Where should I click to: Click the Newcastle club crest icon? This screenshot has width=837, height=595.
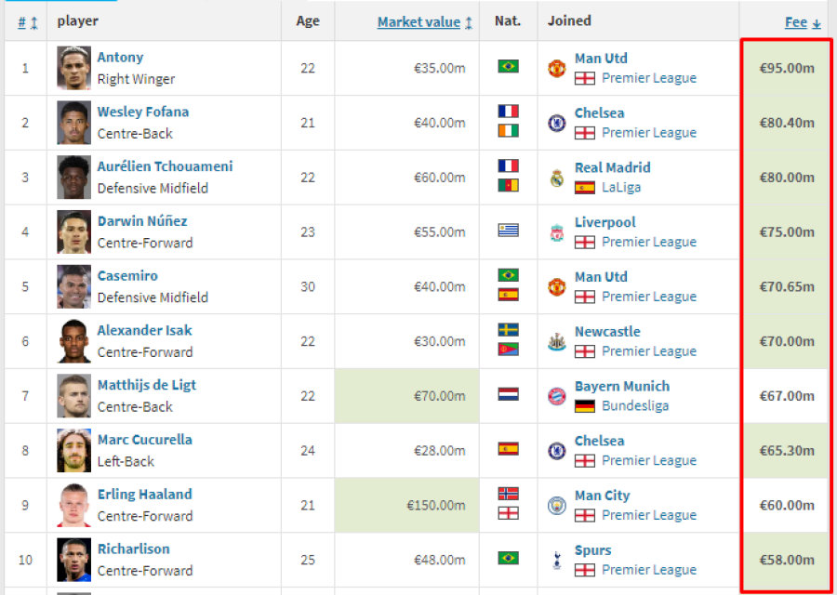pyautogui.click(x=557, y=341)
